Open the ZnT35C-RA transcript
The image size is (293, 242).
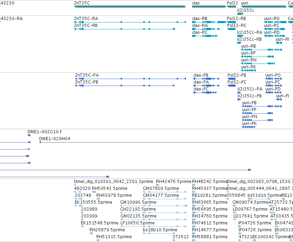130,22
